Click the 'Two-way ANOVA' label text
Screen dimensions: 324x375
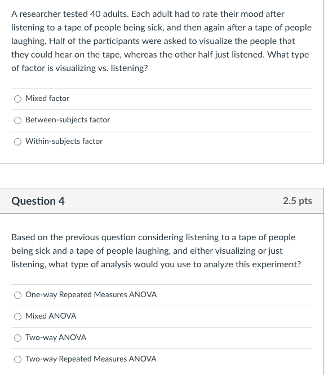(x=56, y=337)
